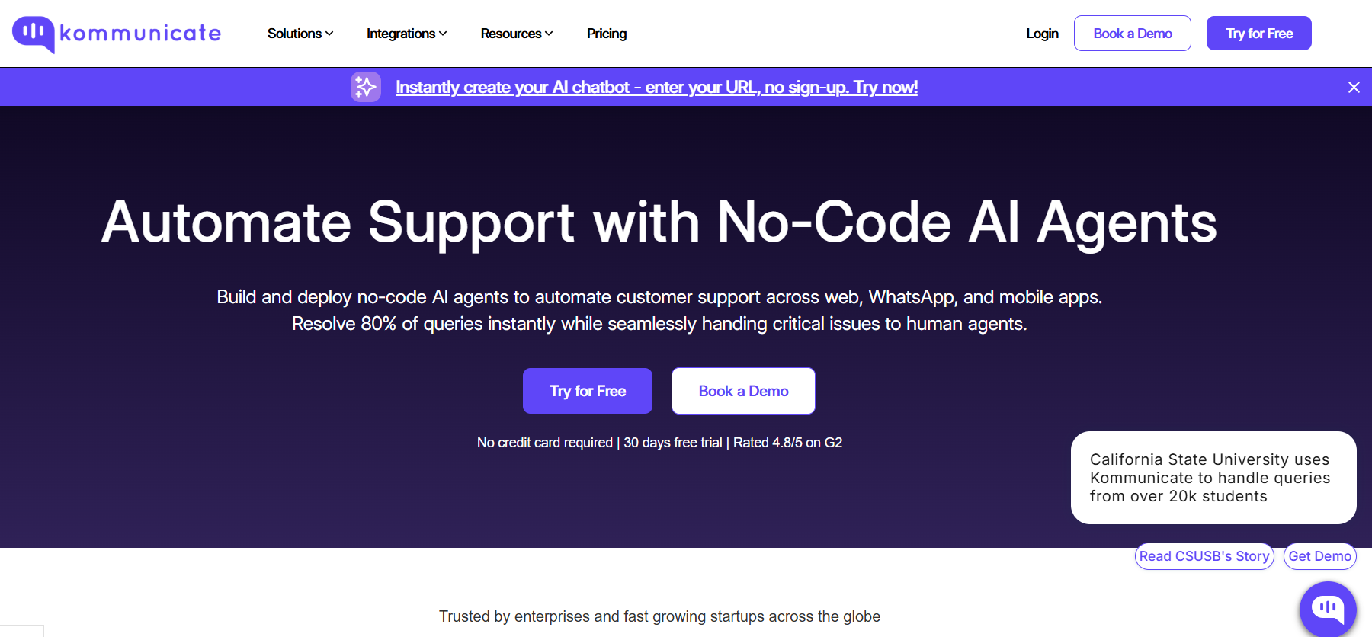Click the kommunicate wordmark text in header
Screen dimensions: 1372x637
pos(140,34)
